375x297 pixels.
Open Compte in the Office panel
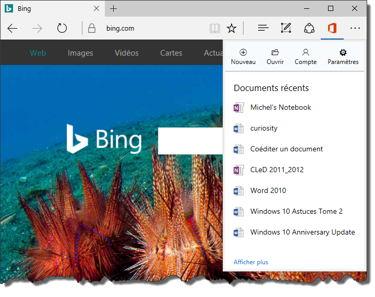pyautogui.click(x=306, y=57)
